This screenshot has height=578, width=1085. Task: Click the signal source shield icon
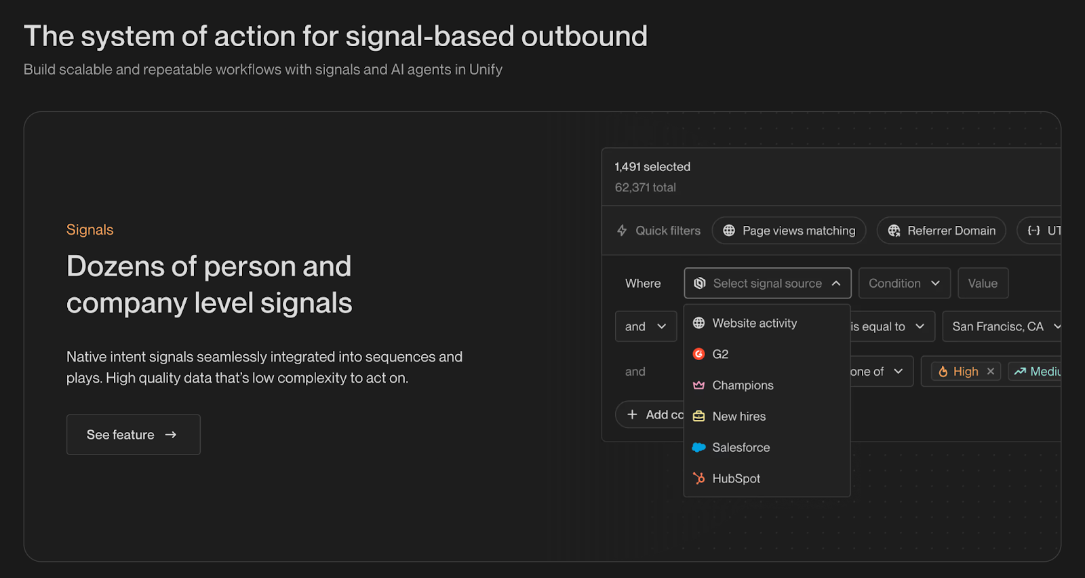tap(699, 283)
